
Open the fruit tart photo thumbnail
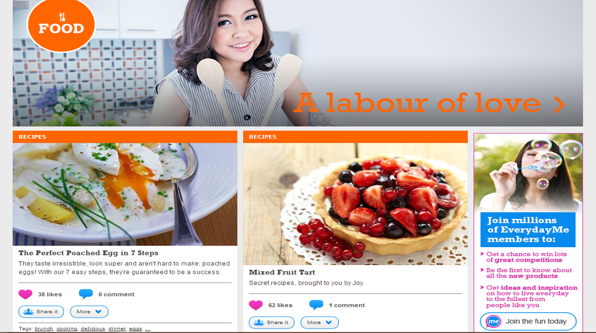(x=356, y=204)
